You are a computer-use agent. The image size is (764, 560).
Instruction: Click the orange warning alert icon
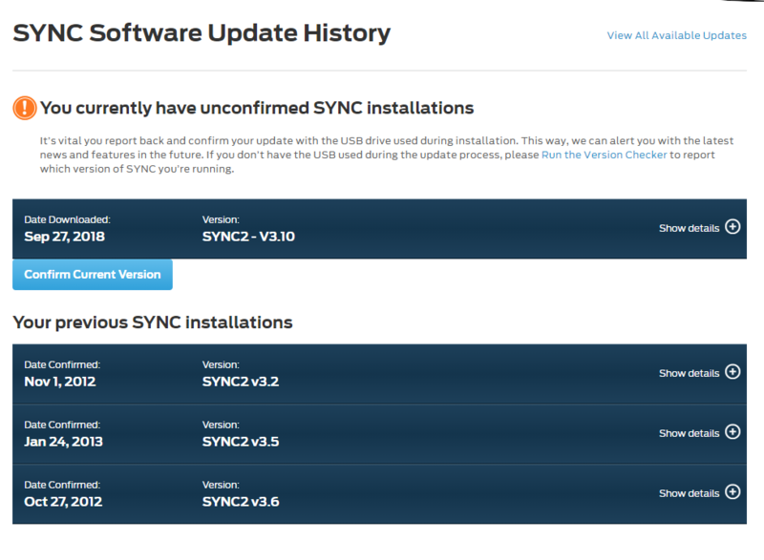(x=25, y=108)
